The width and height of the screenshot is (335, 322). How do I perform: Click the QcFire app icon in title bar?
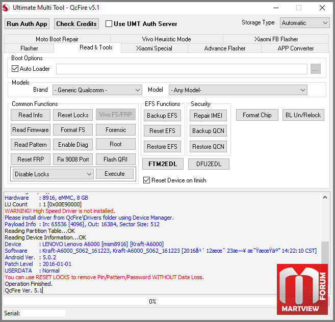point(7,8)
